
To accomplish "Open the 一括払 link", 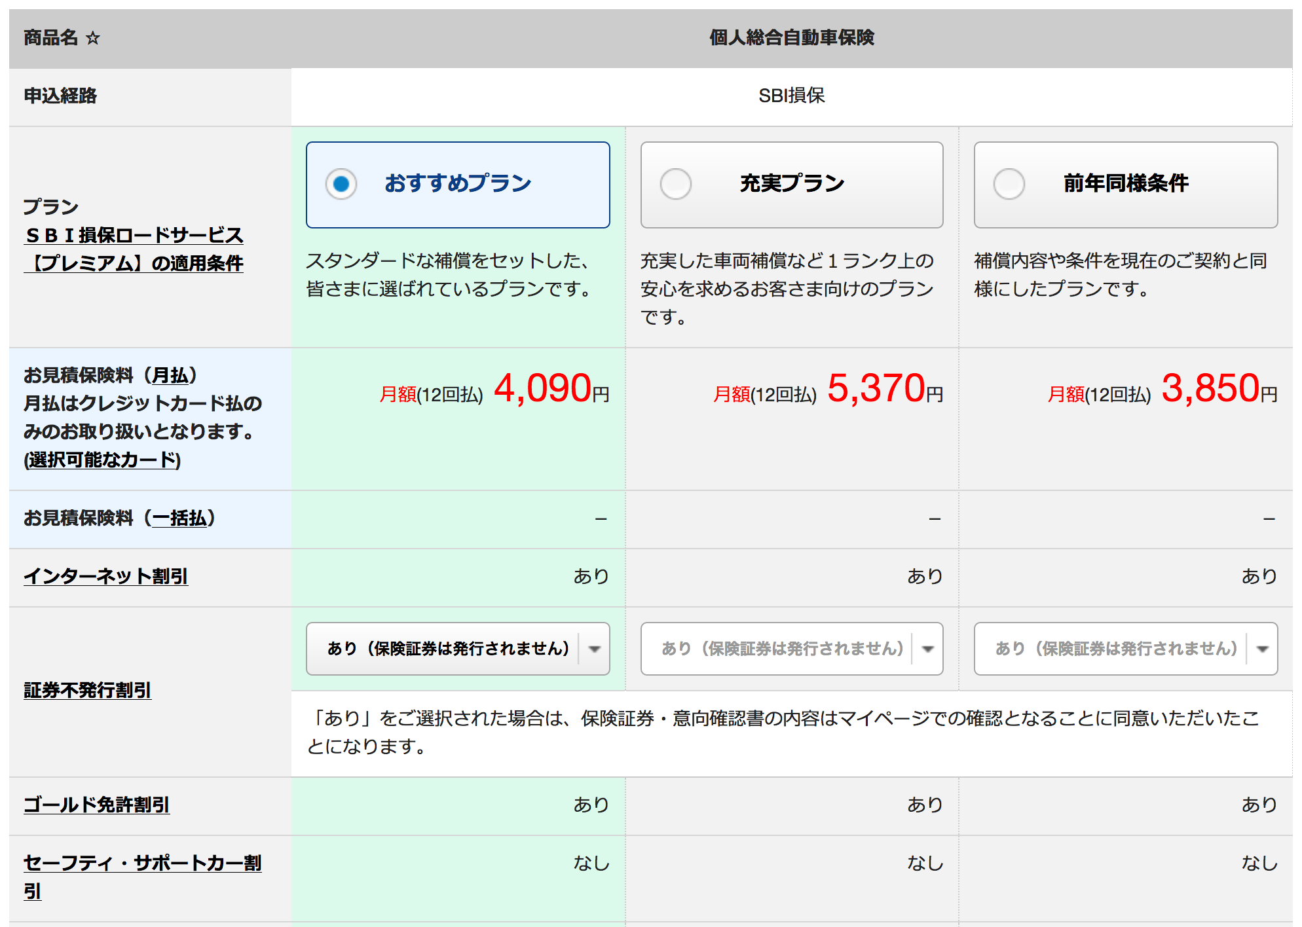I will (179, 518).
